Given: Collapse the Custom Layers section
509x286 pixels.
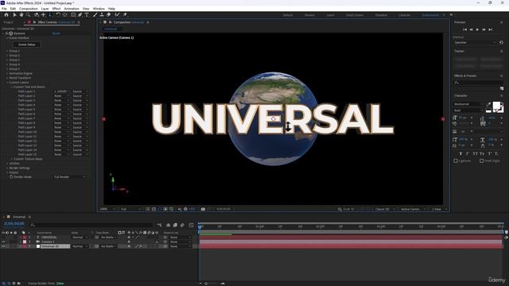Looking at the screenshot, I should (x=7, y=83).
